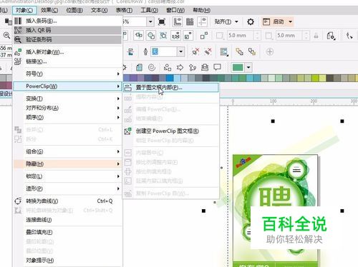Image resolution: width=358 pixels, height=267 pixels.
Task: Open the 效果 menu in menu bar
Action: click(49, 10)
